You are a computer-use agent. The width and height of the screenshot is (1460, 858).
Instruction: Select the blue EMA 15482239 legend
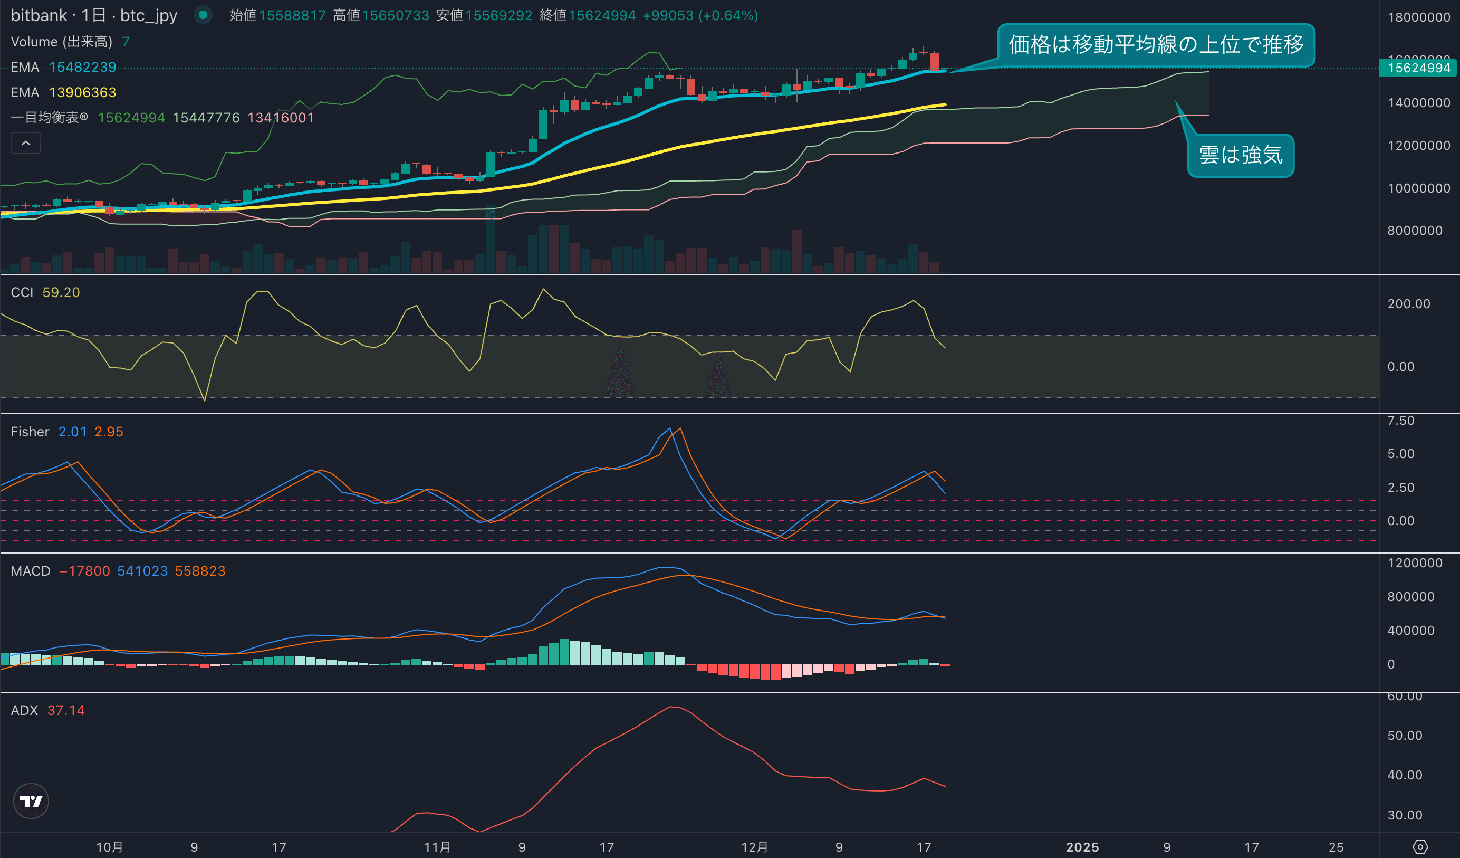[64, 67]
